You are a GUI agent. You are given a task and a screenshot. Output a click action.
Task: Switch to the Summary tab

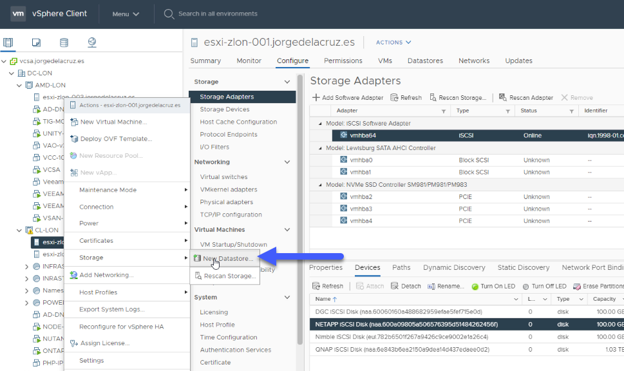click(205, 61)
